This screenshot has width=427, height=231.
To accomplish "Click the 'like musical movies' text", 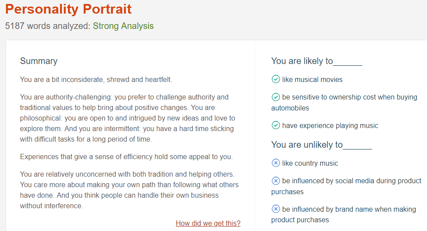I will pyautogui.click(x=312, y=79).
